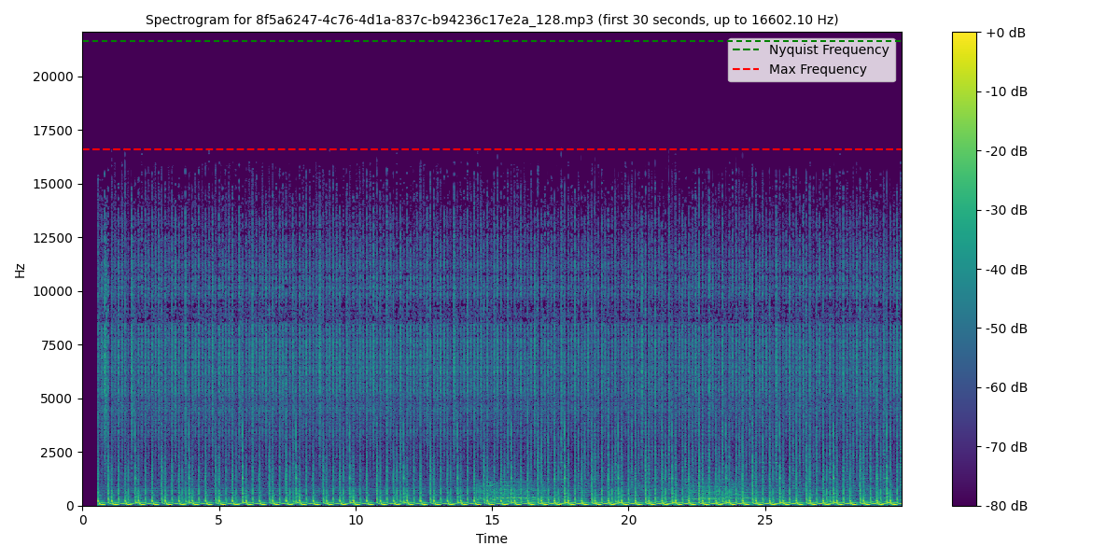Click the yellow top of the colorbar
Viewport: 1120px width, 560px height.
click(x=964, y=37)
